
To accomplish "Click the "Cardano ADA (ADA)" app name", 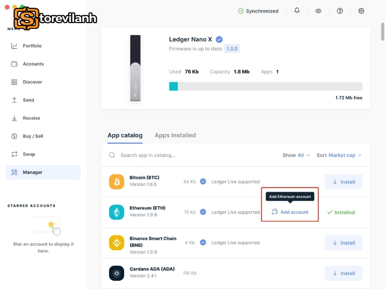I will [x=152, y=269].
